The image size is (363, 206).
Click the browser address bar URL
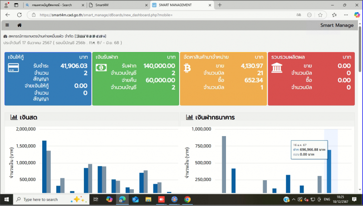tap(106, 15)
